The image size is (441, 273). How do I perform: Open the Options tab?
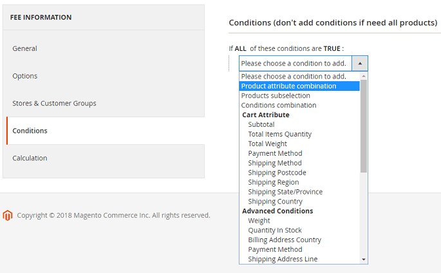(24, 76)
